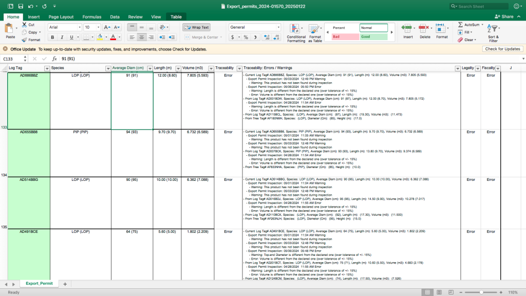
Task: Open the General number format dropdown
Action: [279, 27]
